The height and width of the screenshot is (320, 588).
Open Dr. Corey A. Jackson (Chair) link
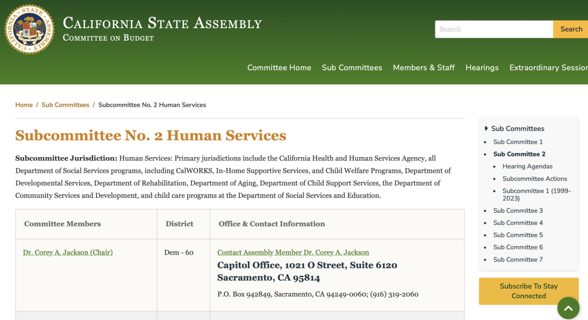(68, 252)
